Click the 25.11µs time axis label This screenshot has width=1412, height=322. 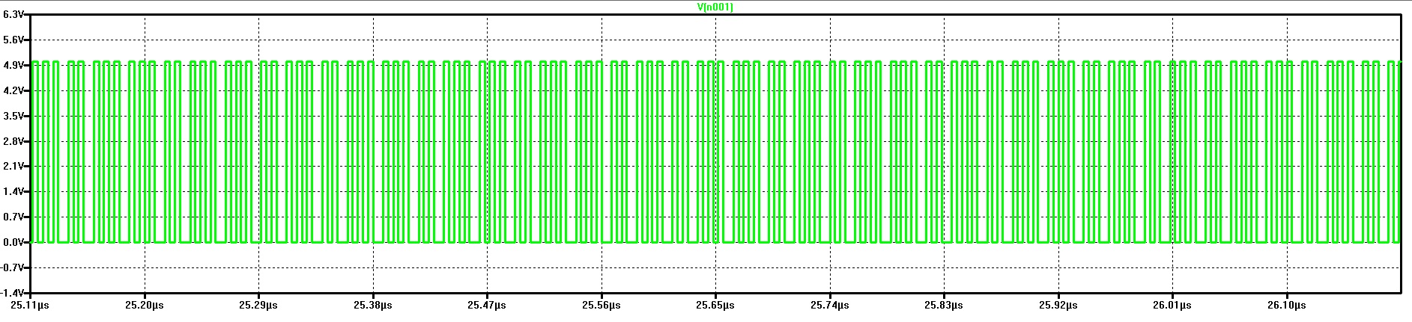pos(30,305)
